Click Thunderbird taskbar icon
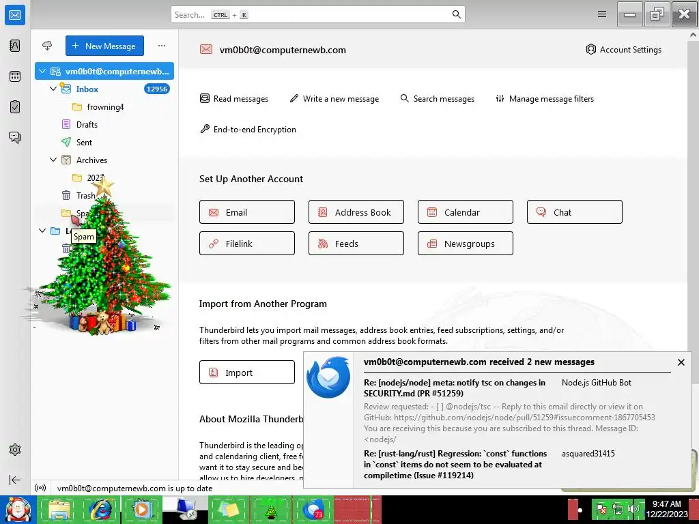699x524 pixels. click(314, 510)
